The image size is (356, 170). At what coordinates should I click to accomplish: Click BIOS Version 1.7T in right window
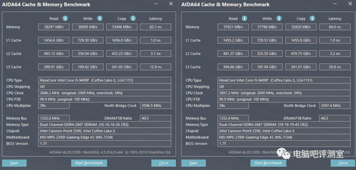284,144
